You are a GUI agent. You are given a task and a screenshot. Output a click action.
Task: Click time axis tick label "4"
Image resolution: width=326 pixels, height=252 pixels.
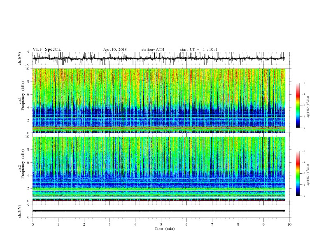(135, 224)
